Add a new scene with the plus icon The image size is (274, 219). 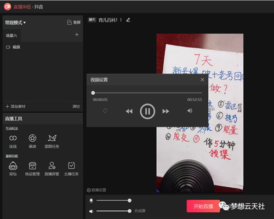tap(77, 34)
